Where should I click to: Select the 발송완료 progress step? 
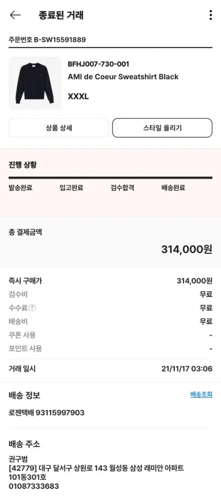tap(21, 188)
